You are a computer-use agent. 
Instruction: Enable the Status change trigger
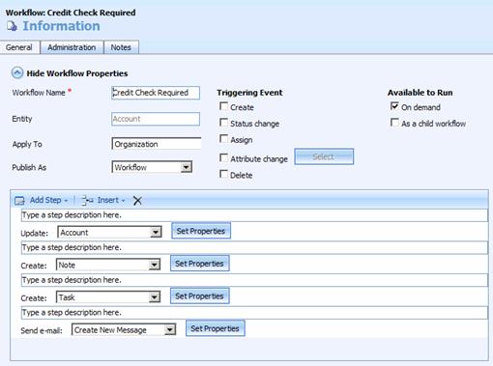click(223, 123)
